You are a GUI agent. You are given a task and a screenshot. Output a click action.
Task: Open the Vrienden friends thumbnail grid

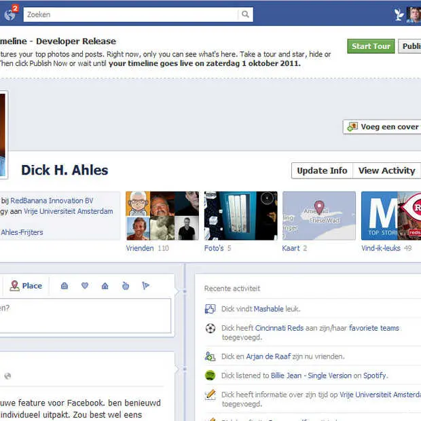tap(162, 216)
